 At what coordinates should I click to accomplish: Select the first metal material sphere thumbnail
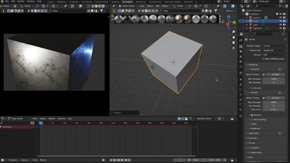coord(119,19)
